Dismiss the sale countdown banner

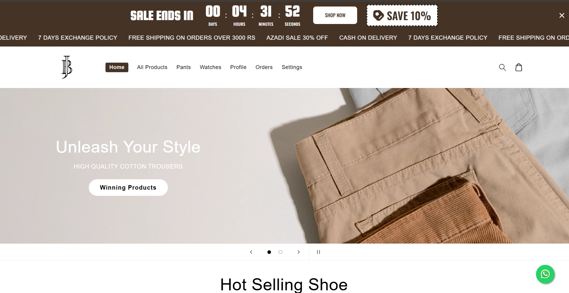pos(562,15)
